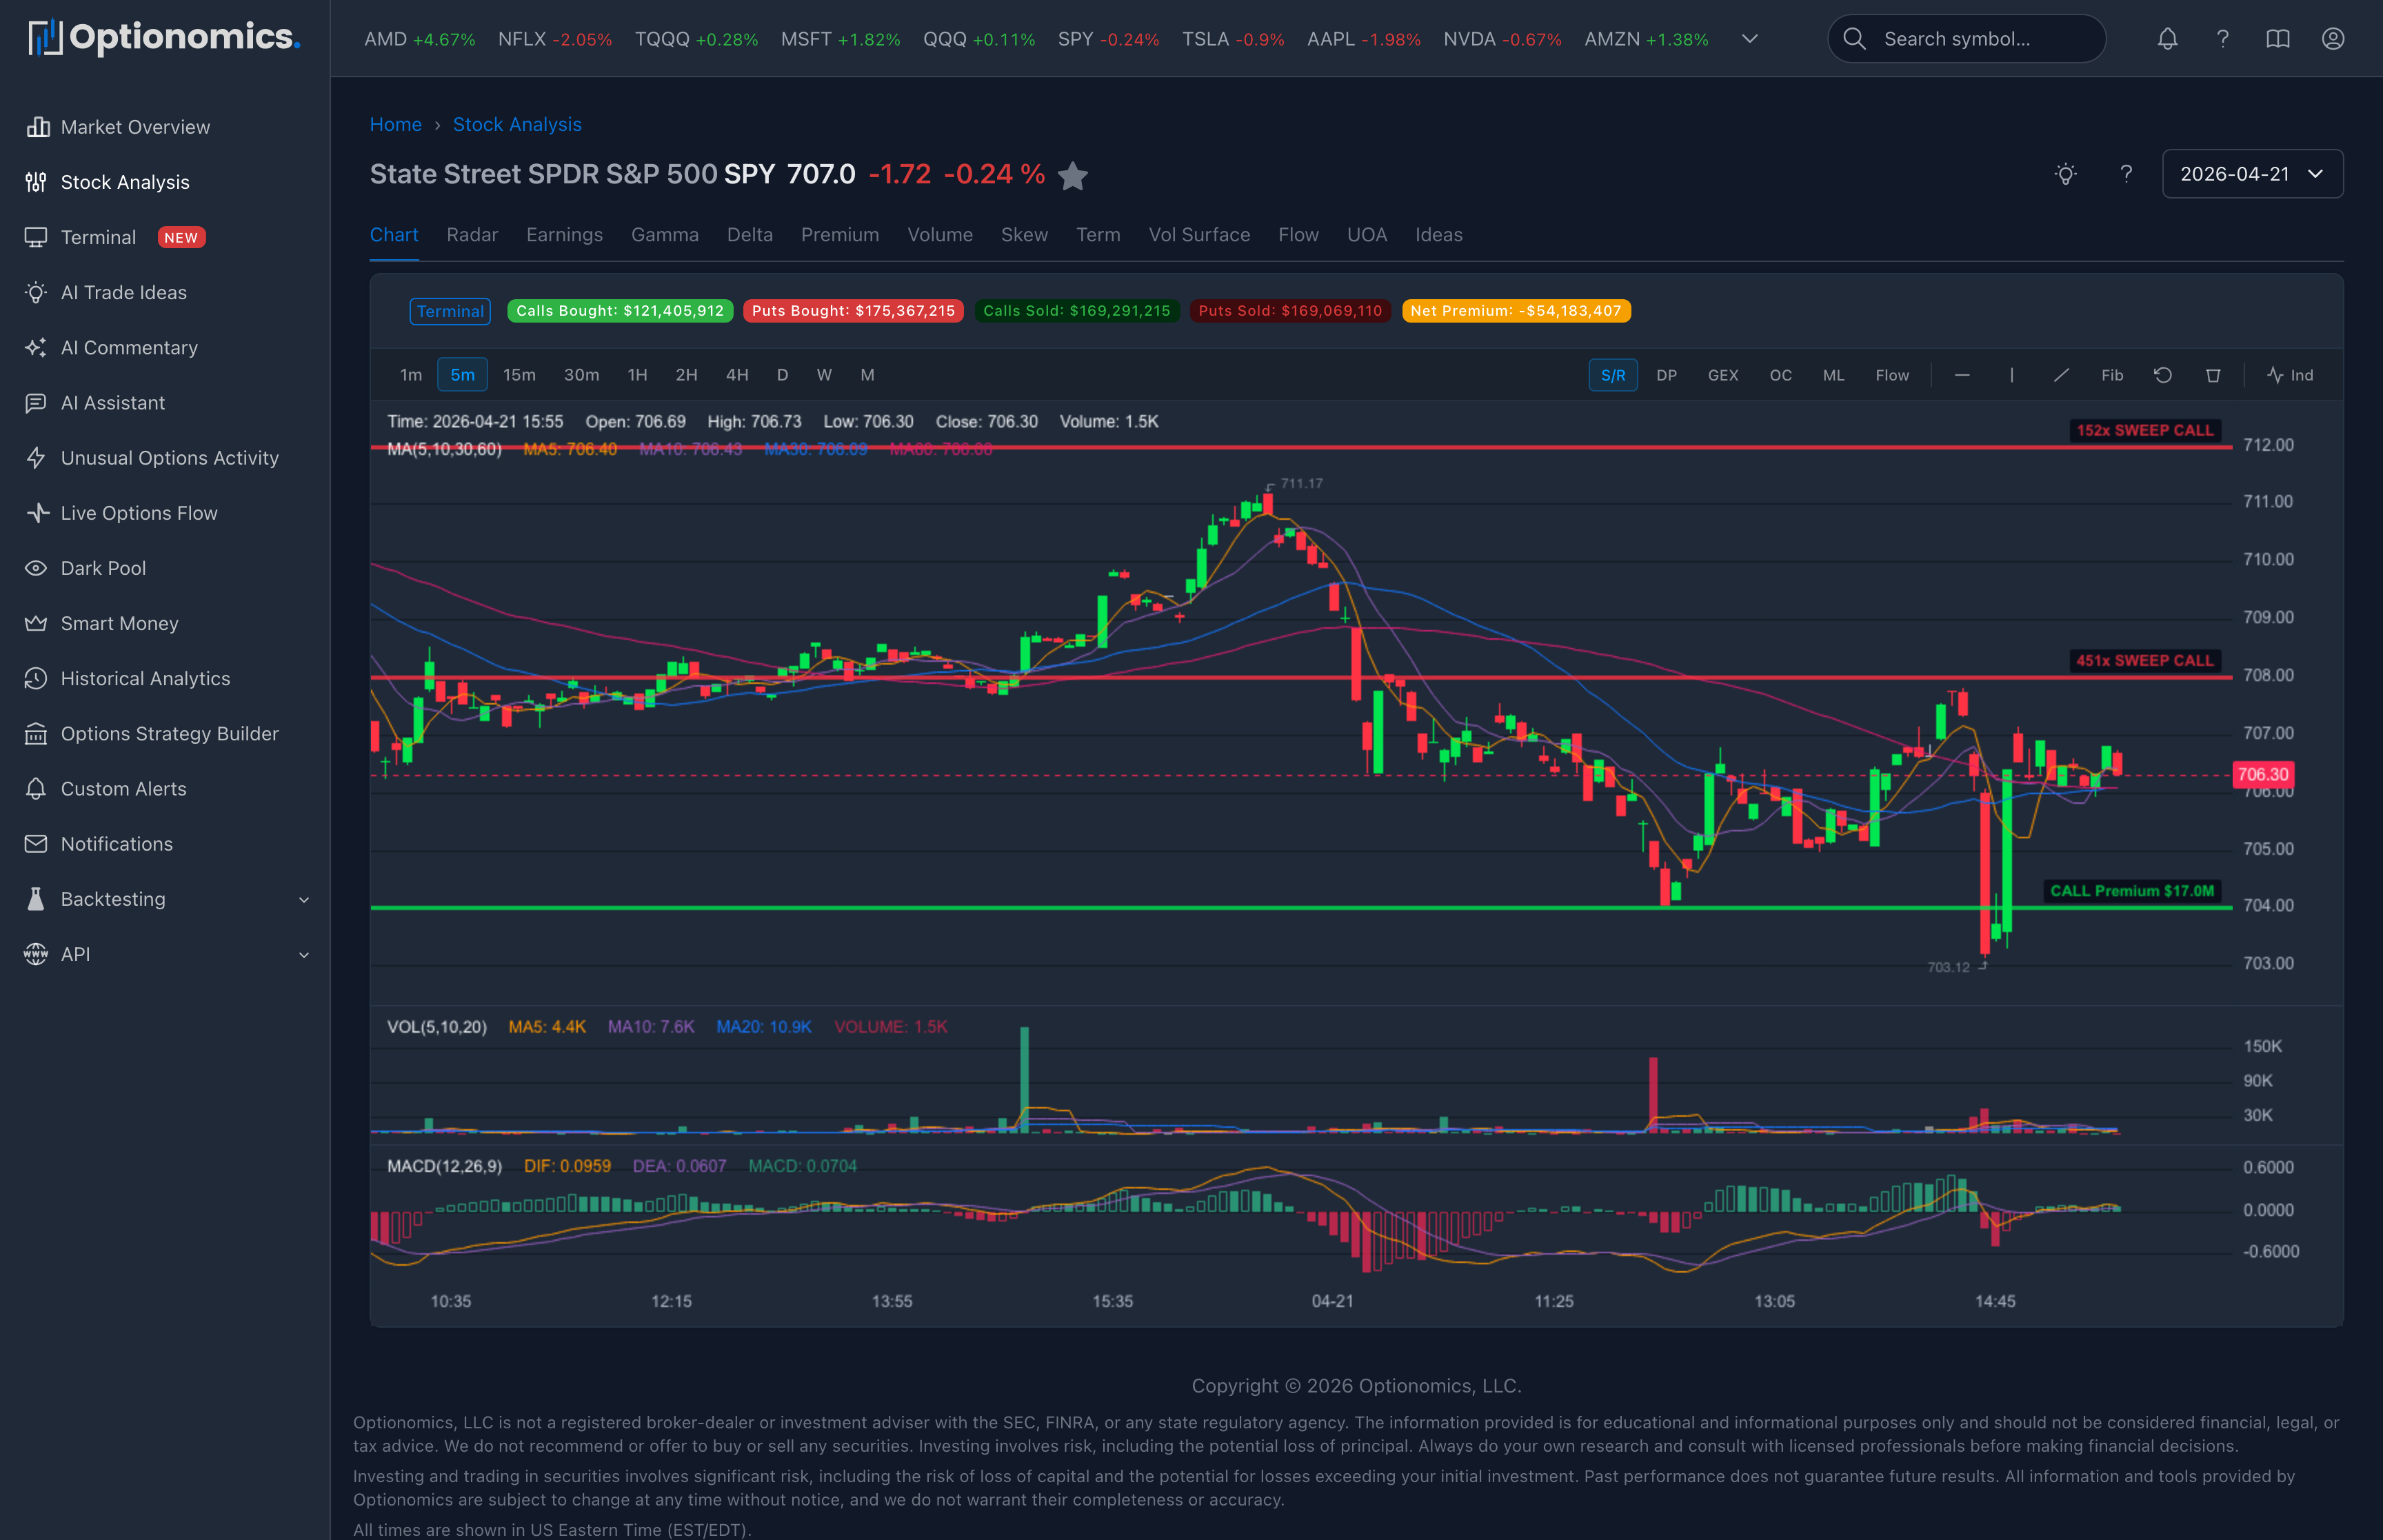Toggle the S/R overlay on the chart
The width and height of the screenshot is (2383, 1540).
tap(1613, 375)
